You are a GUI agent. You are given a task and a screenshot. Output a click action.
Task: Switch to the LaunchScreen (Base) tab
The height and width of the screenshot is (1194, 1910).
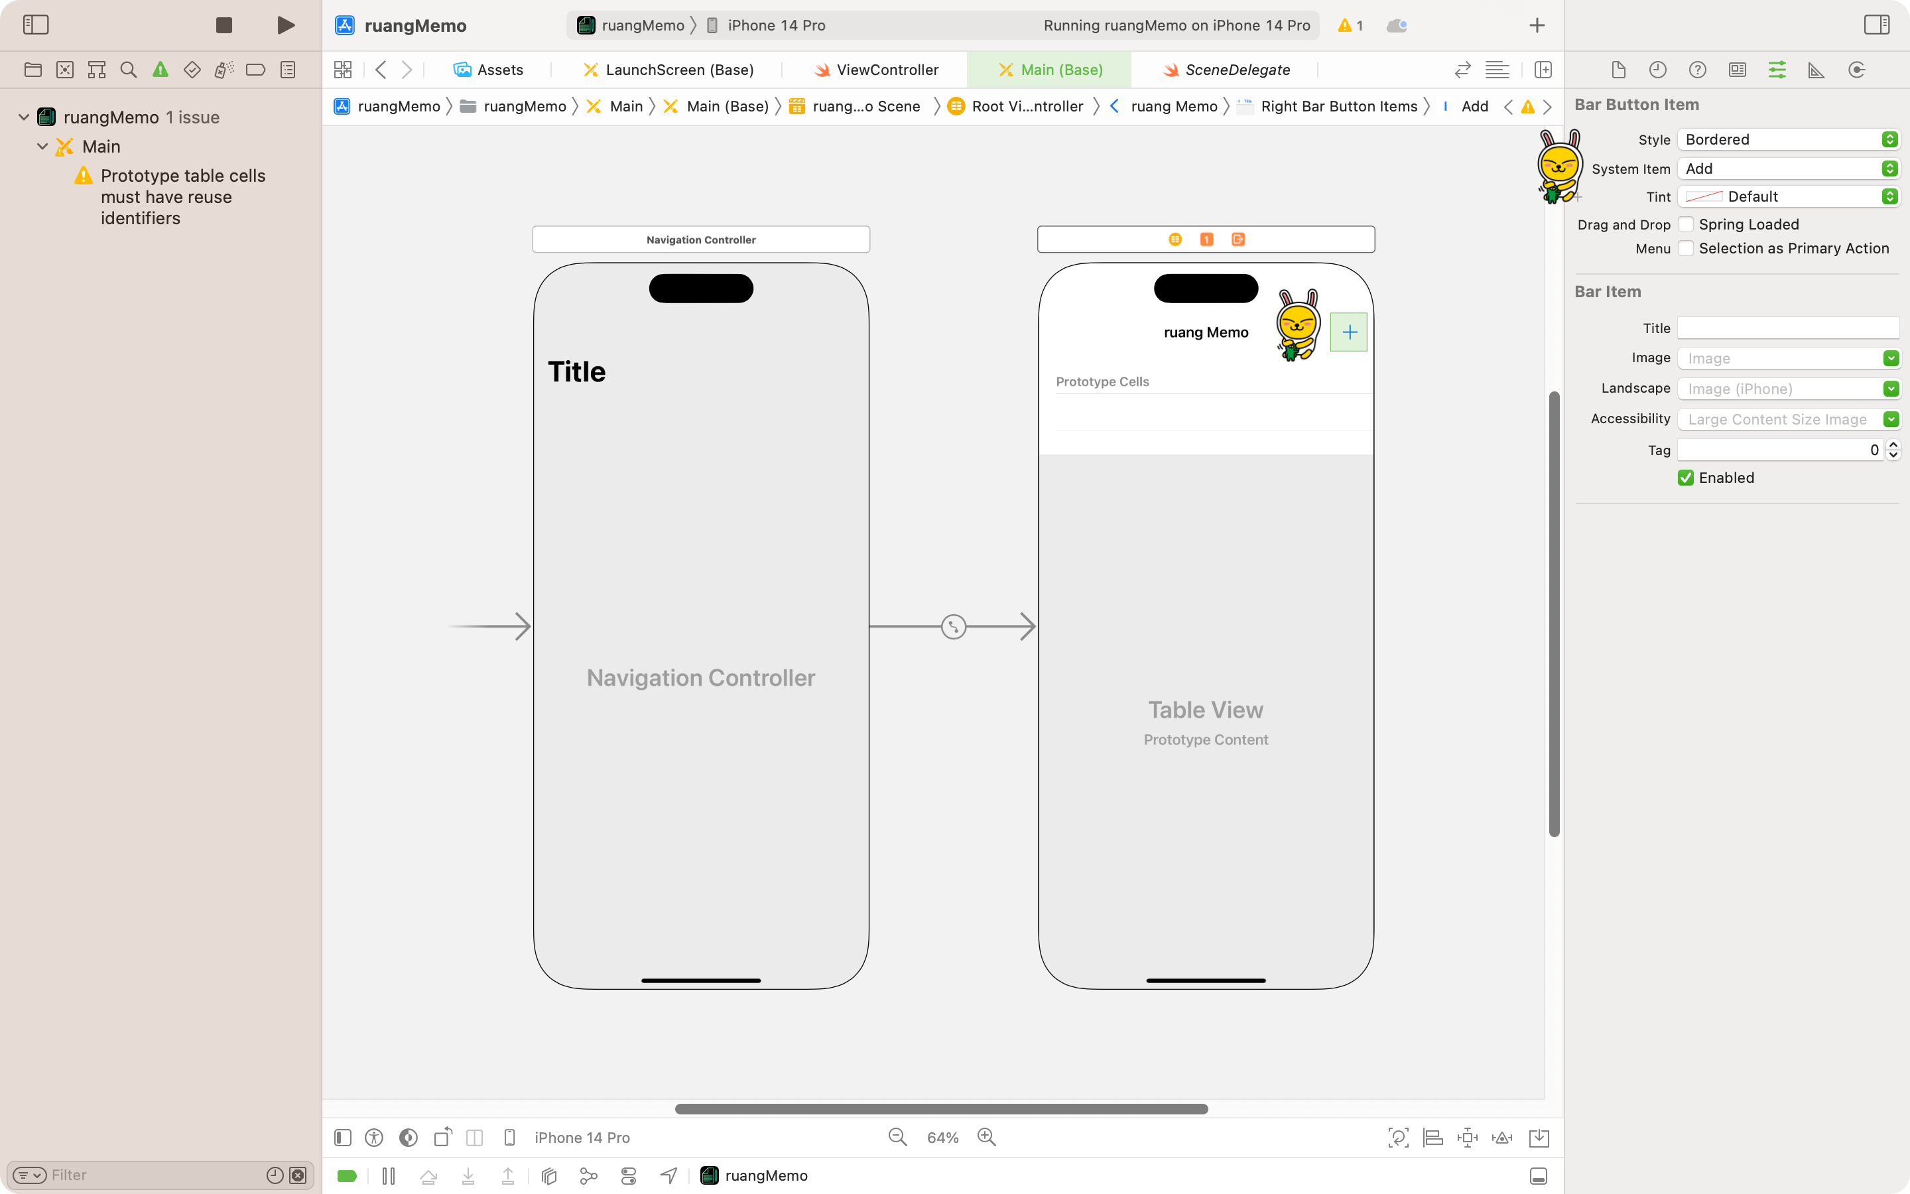click(x=668, y=70)
